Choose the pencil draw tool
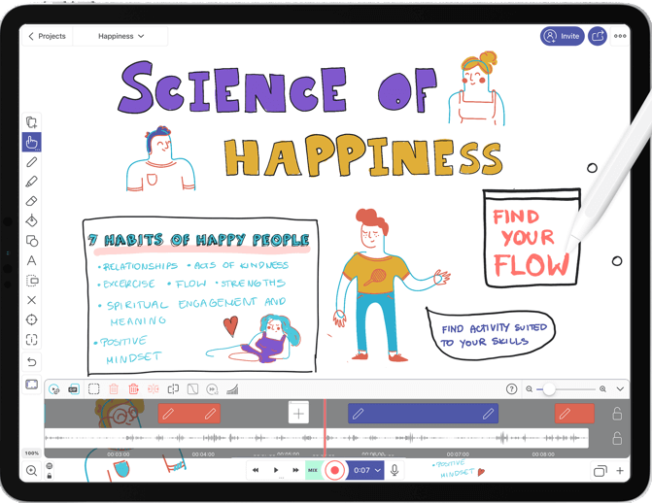This screenshot has height=503, width=652. tap(32, 162)
